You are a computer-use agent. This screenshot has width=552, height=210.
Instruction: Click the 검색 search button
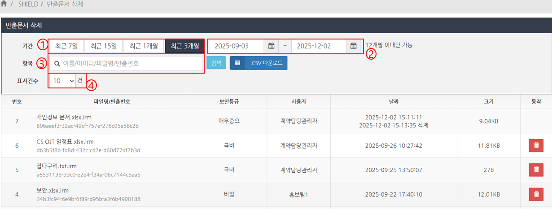coord(216,63)
